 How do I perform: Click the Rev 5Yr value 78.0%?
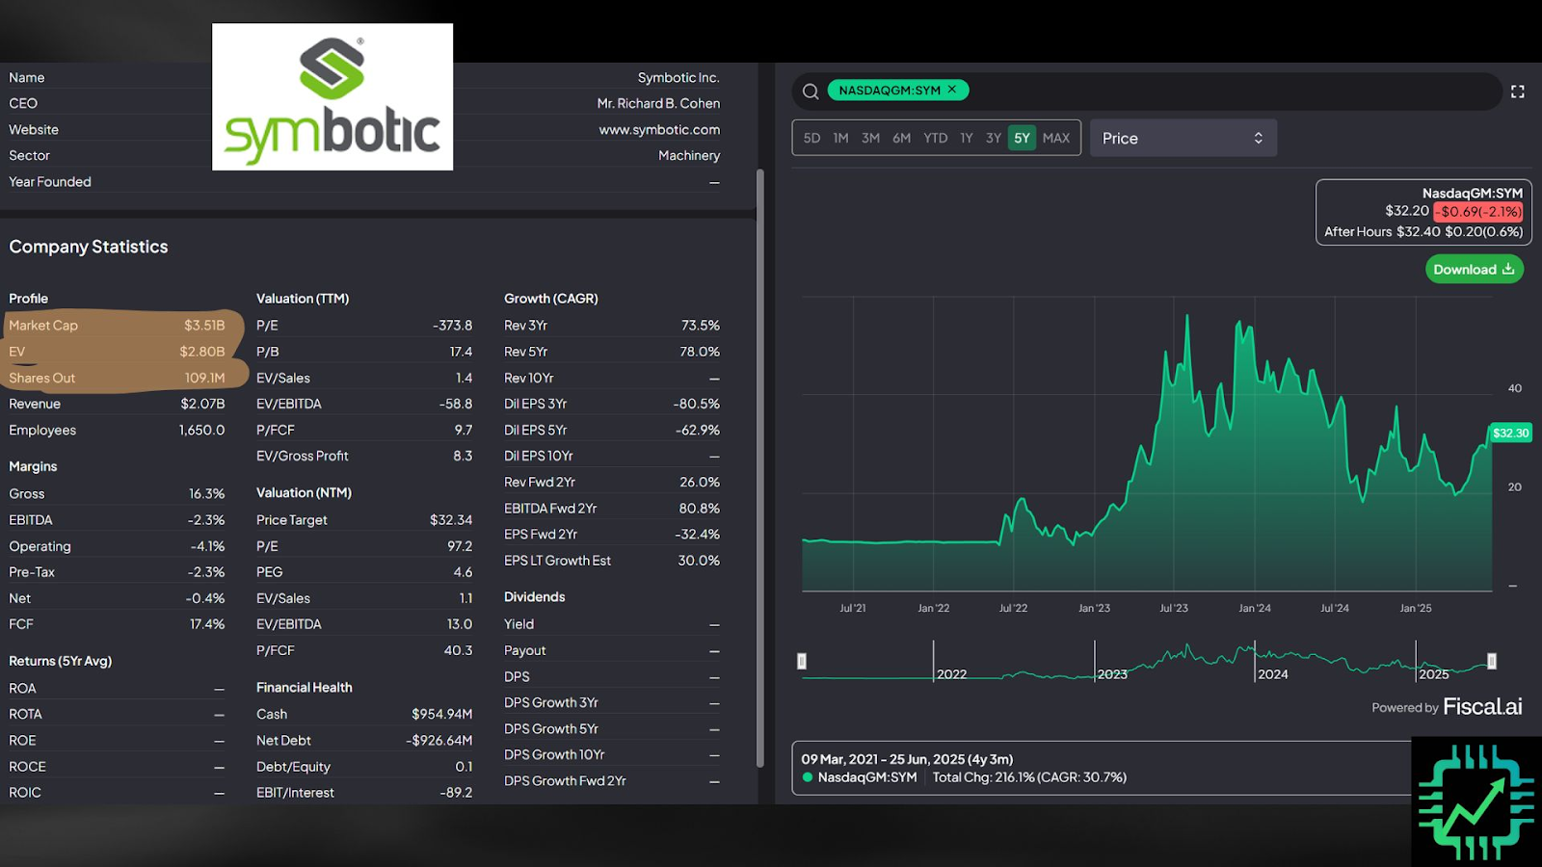tap(700, 352)
